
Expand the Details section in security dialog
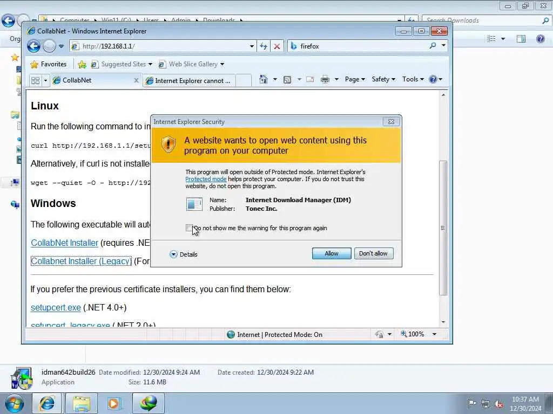click(184, 254)
